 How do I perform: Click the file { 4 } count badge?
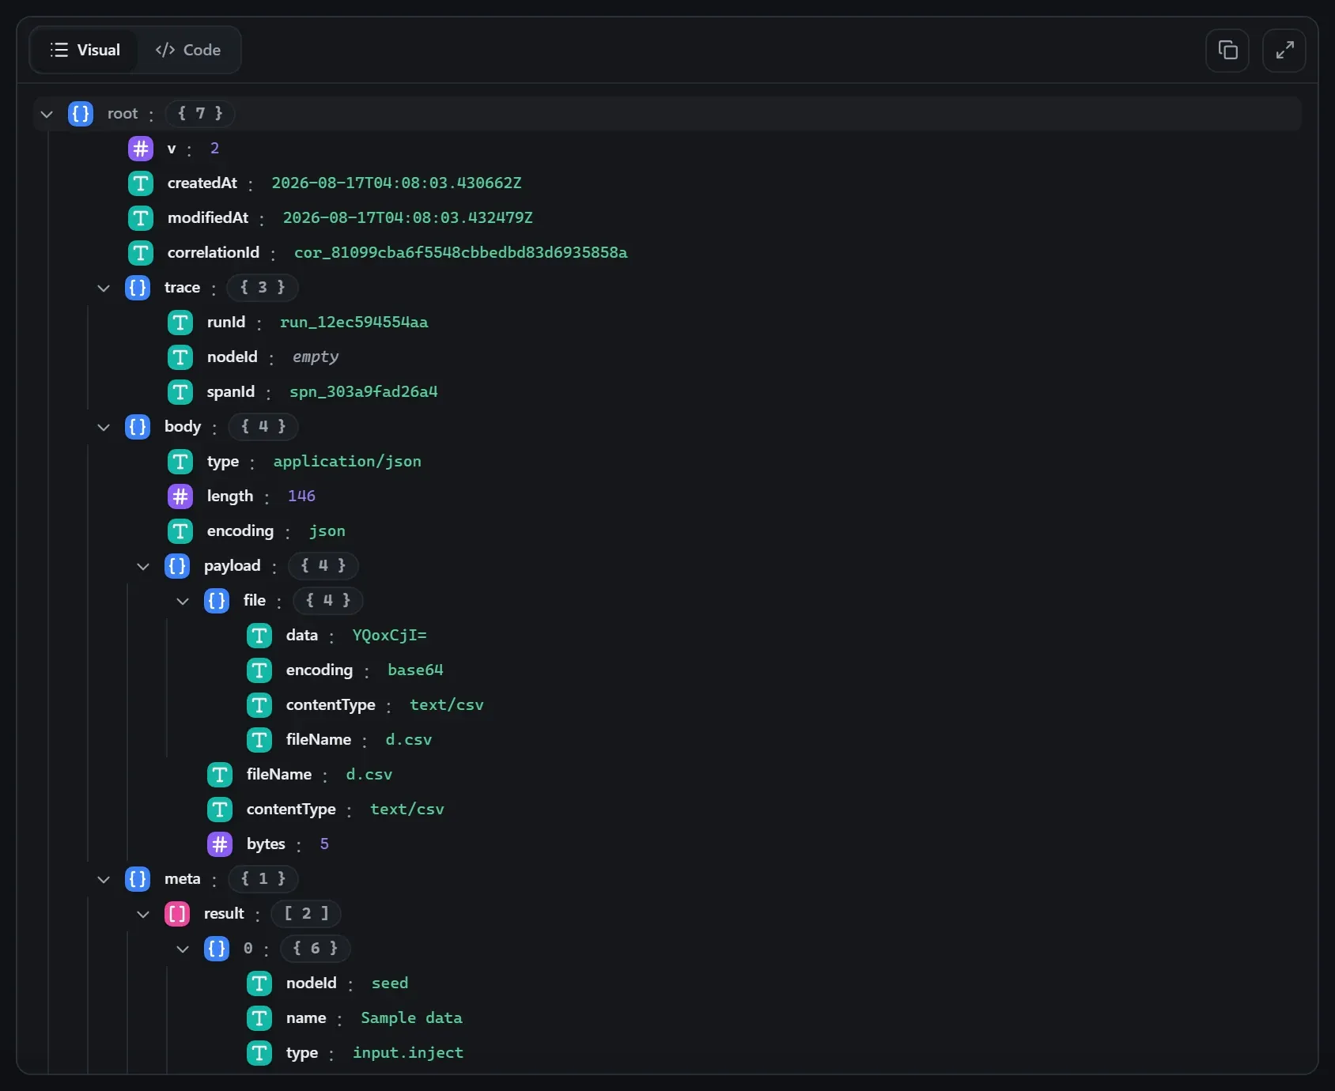[328, 601]
